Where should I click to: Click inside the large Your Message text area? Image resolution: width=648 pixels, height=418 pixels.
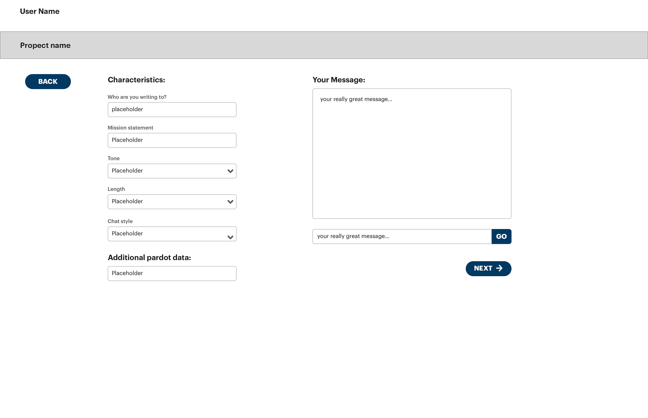(x=412, y=154)
